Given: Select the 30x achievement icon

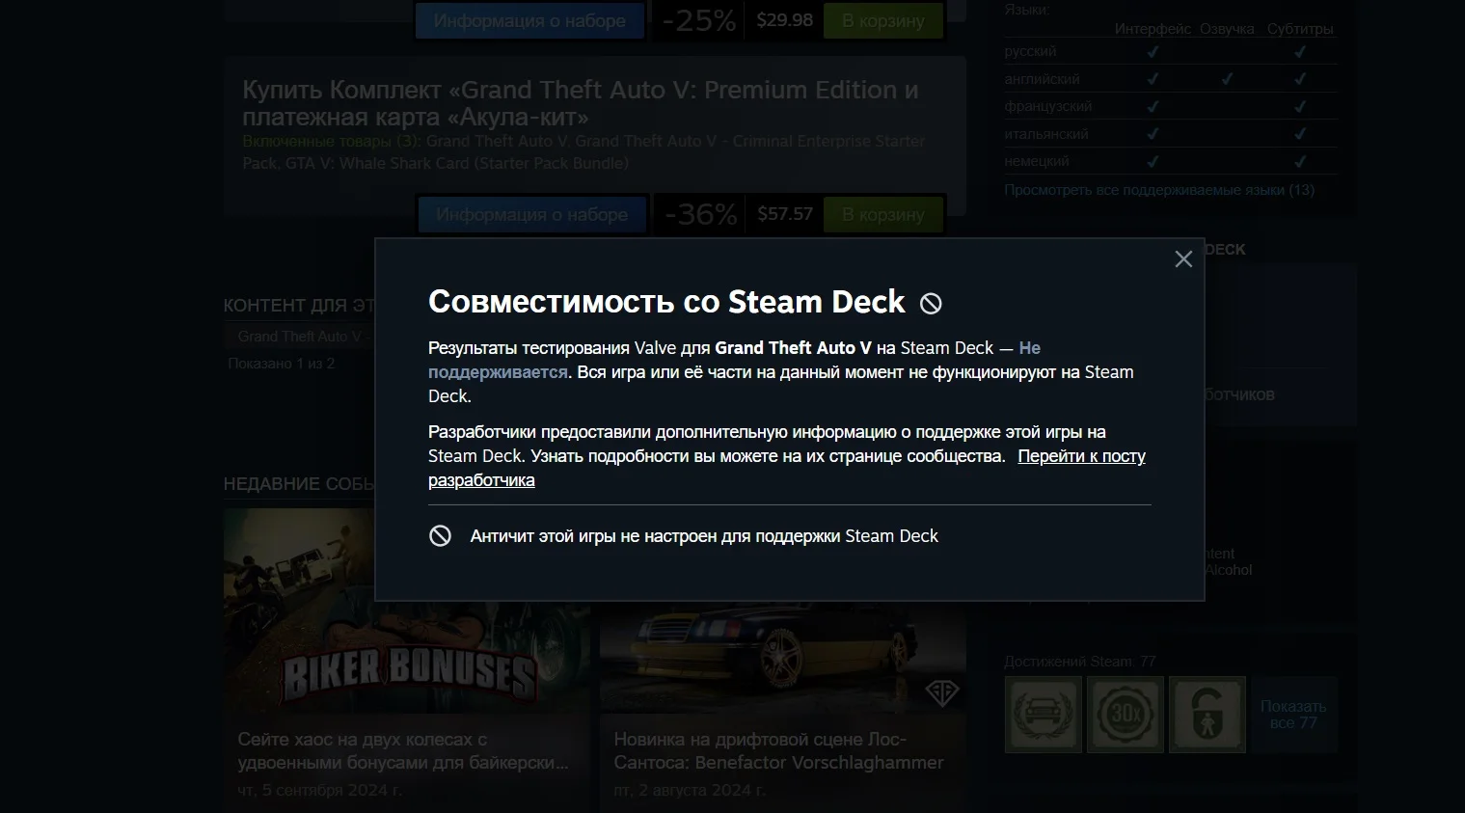Looking at the screenshot, I should pos(1125,715).
